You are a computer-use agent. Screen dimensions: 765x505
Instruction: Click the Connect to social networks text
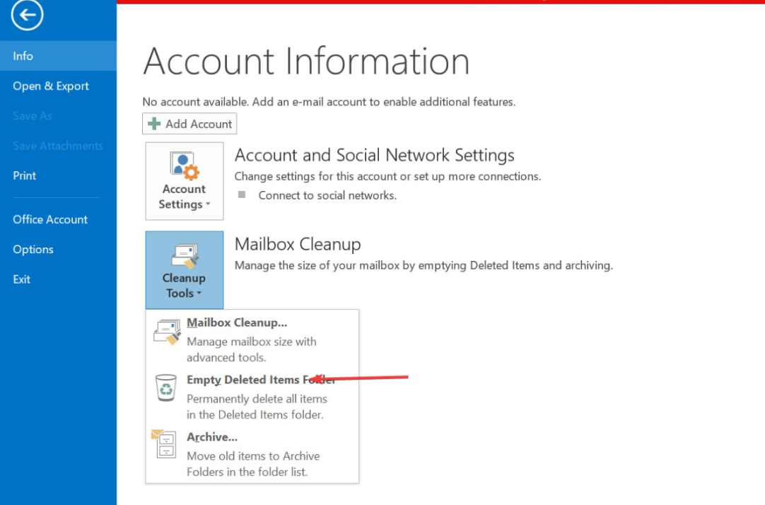pyautogui.click(x=327, y=195)
